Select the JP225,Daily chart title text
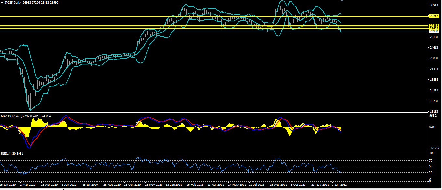The image size is (442, 190). (12, 2)
